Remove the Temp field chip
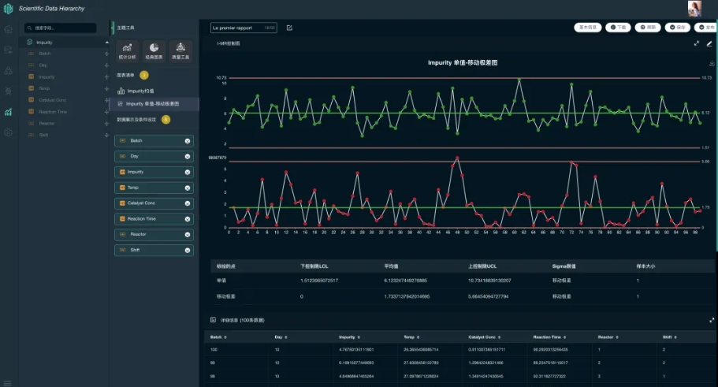Screen dimensions: 718x387 [188, 188]
